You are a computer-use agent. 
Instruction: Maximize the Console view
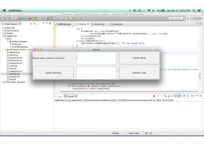(200, 96)
